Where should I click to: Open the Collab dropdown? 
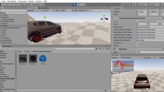(126, 5)
